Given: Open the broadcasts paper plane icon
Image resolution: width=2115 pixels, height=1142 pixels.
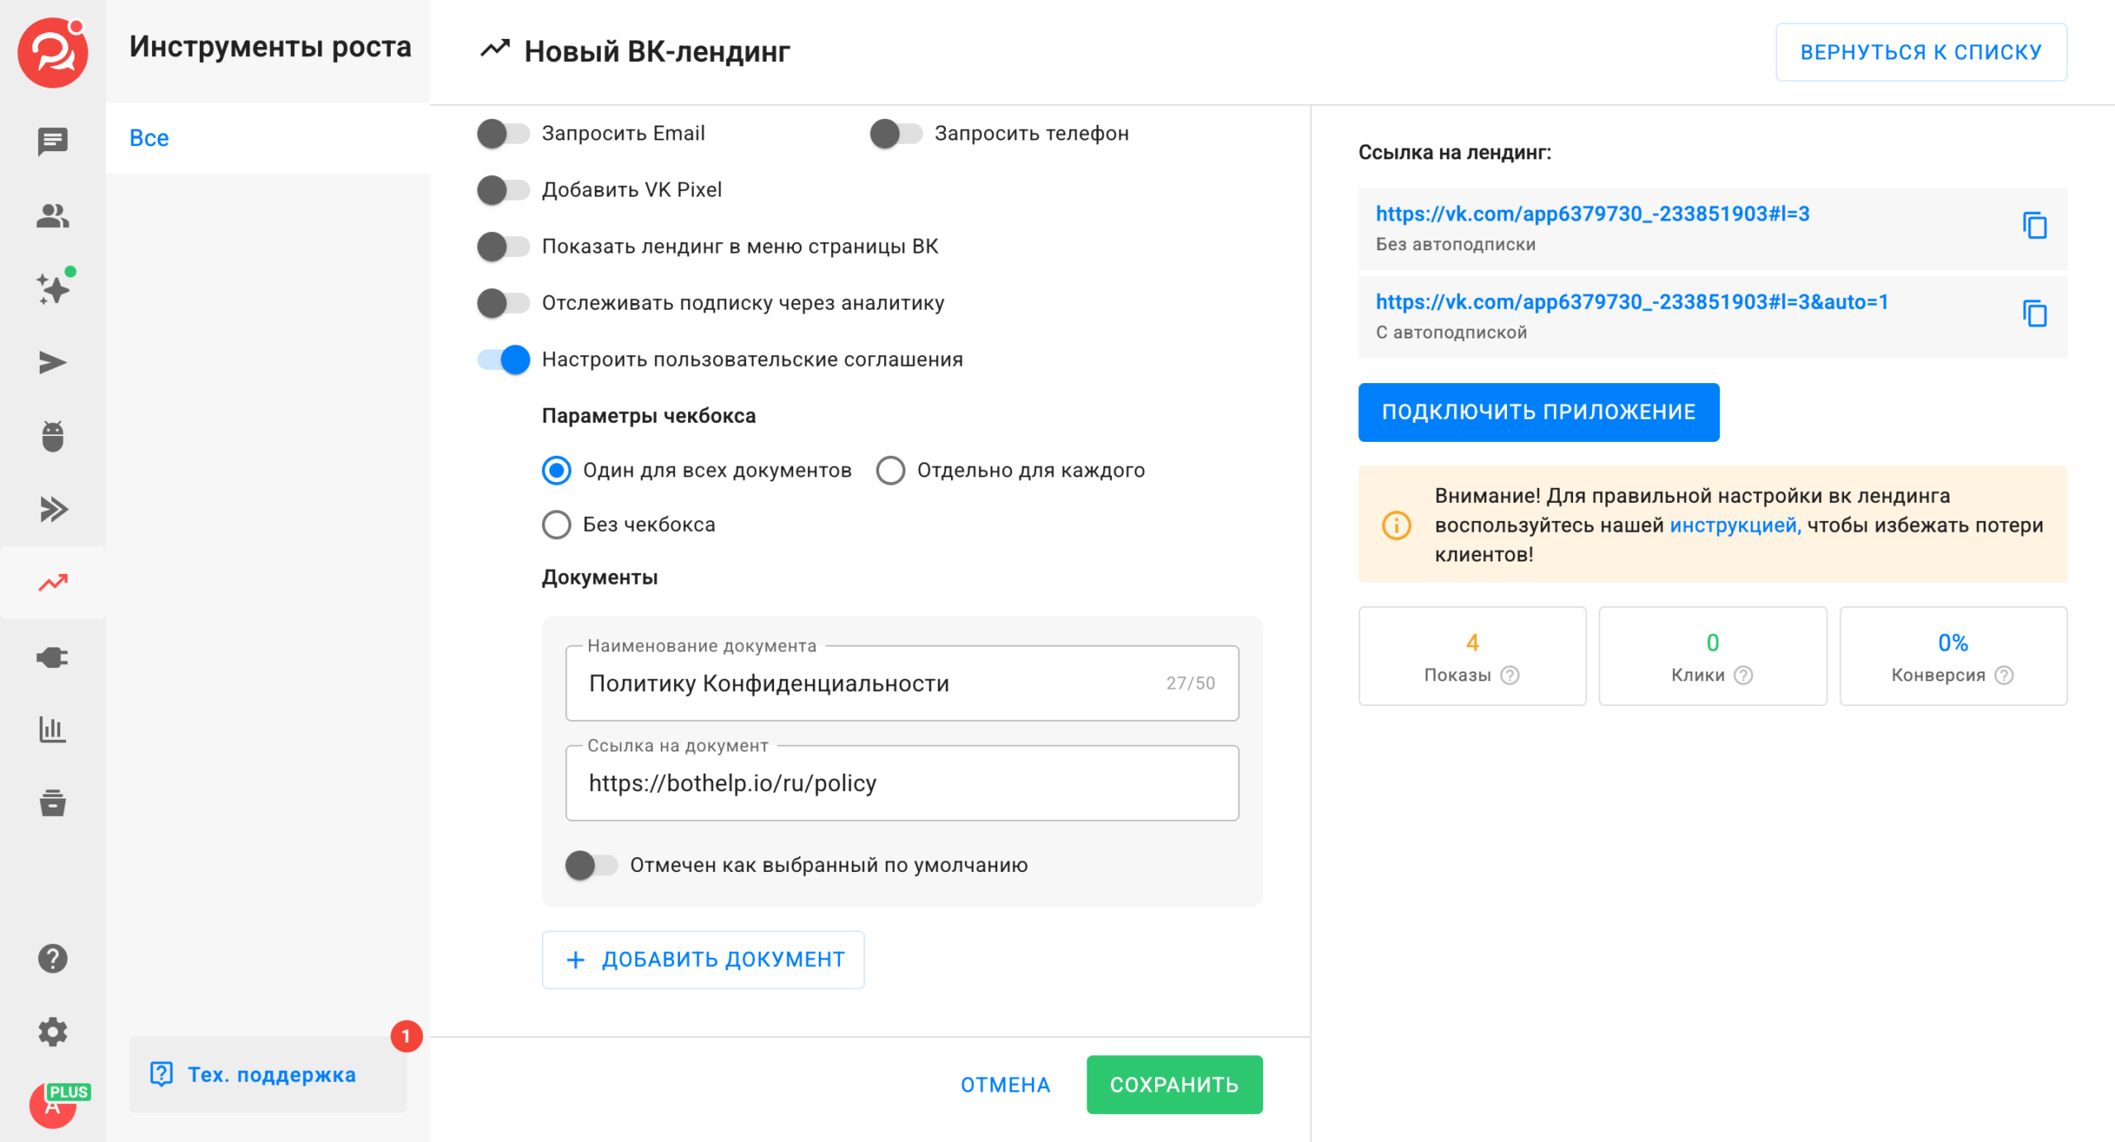Looking at the screenshot, I should coord(52,363).
